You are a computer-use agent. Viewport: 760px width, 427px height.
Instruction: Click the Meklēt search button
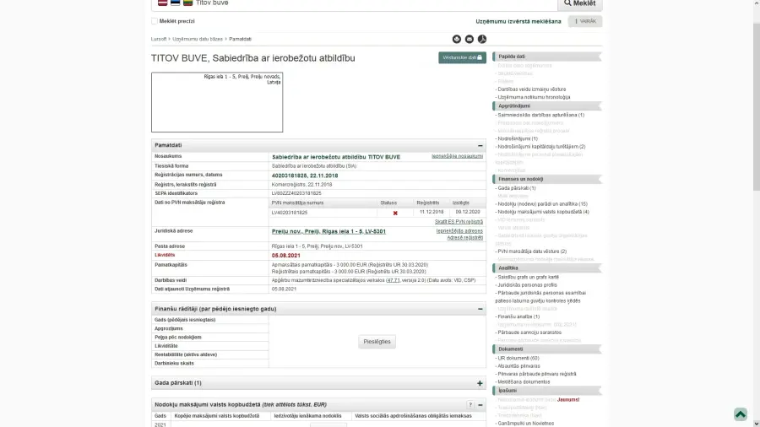click(580, 4)
